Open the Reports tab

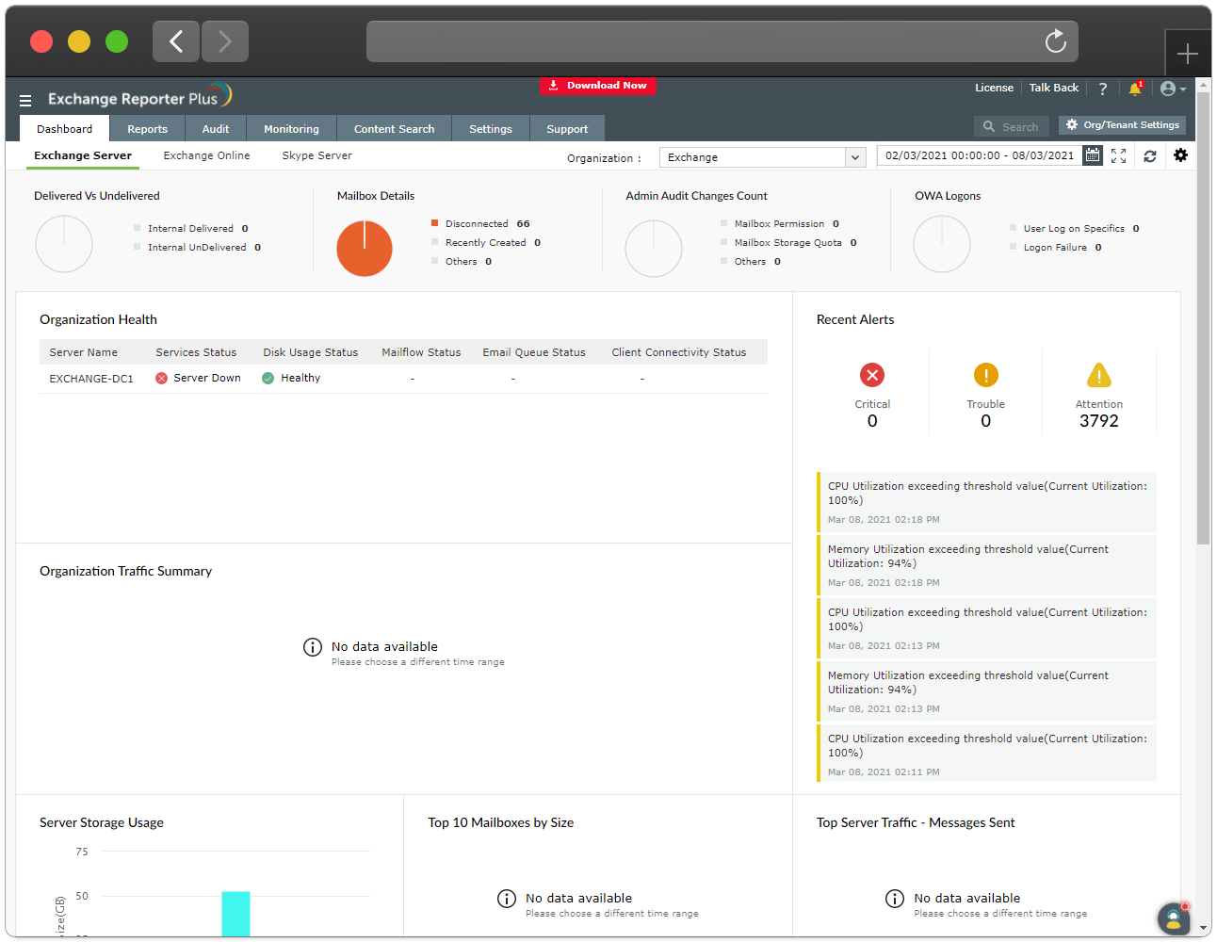tap(148, 129)
